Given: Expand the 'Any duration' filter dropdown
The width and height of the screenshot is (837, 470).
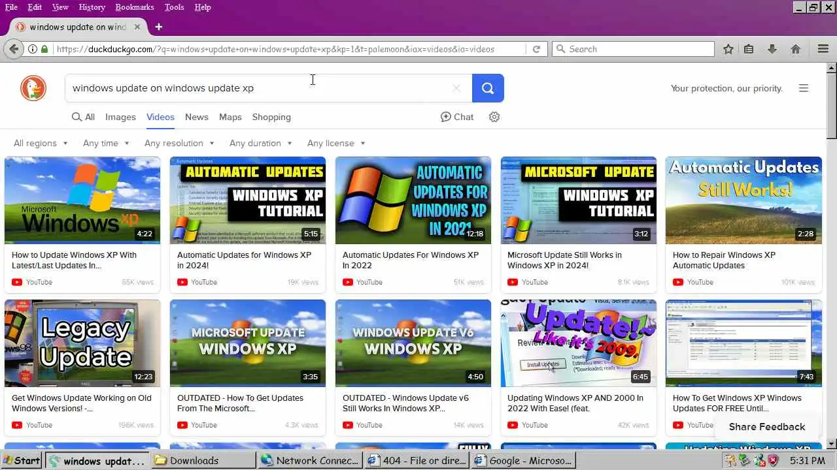Looking at the screenshot, I should point(260,143).
